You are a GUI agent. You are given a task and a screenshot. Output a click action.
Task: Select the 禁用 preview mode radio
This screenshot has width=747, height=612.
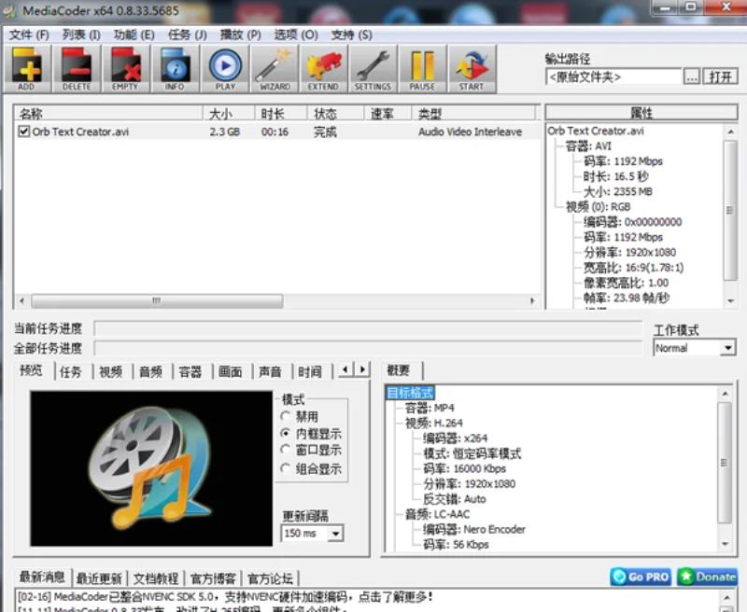pyautogui.click(x=286, y=416)
